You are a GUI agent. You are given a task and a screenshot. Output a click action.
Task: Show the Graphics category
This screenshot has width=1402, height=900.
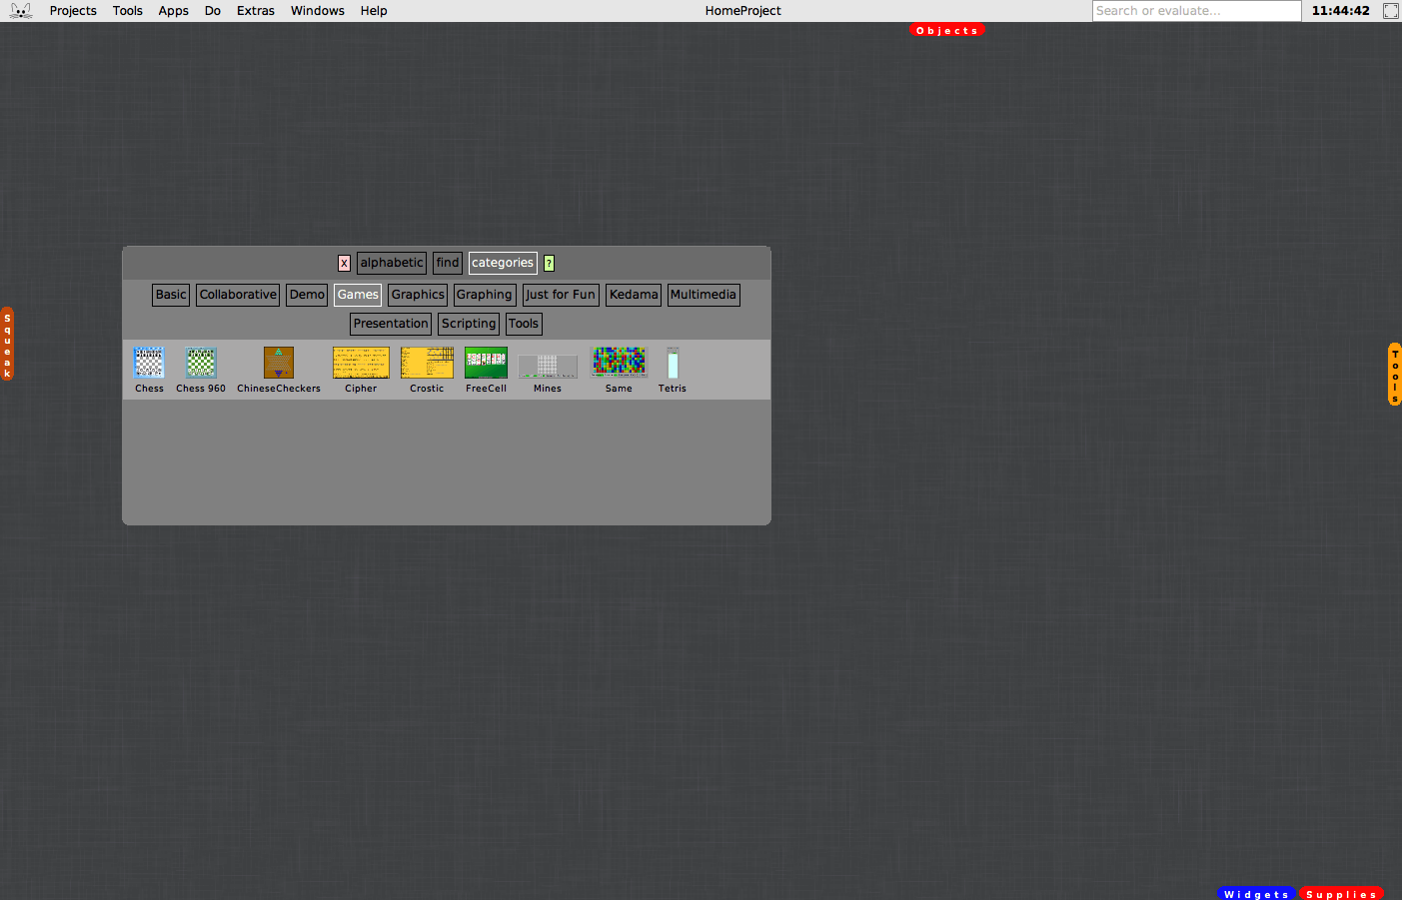(x=418, y=295)
